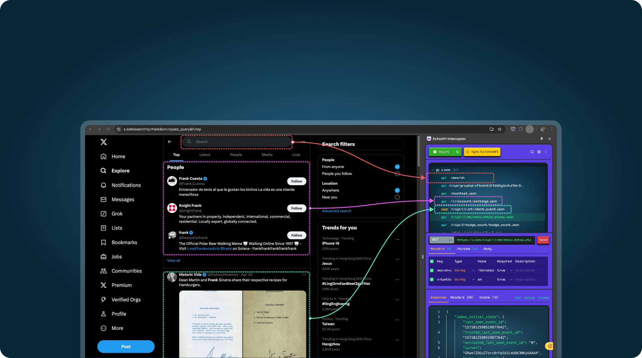Open Bookmarks in the sidebar
Screen dimensions: 642x358
pos(119,242)
